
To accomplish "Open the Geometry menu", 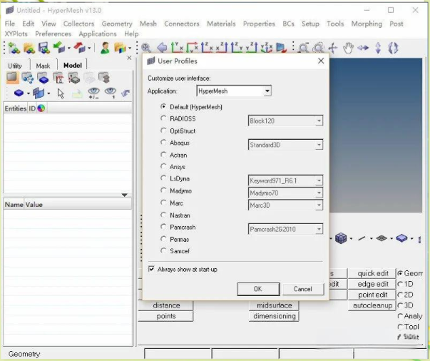I will click(117, 24).
